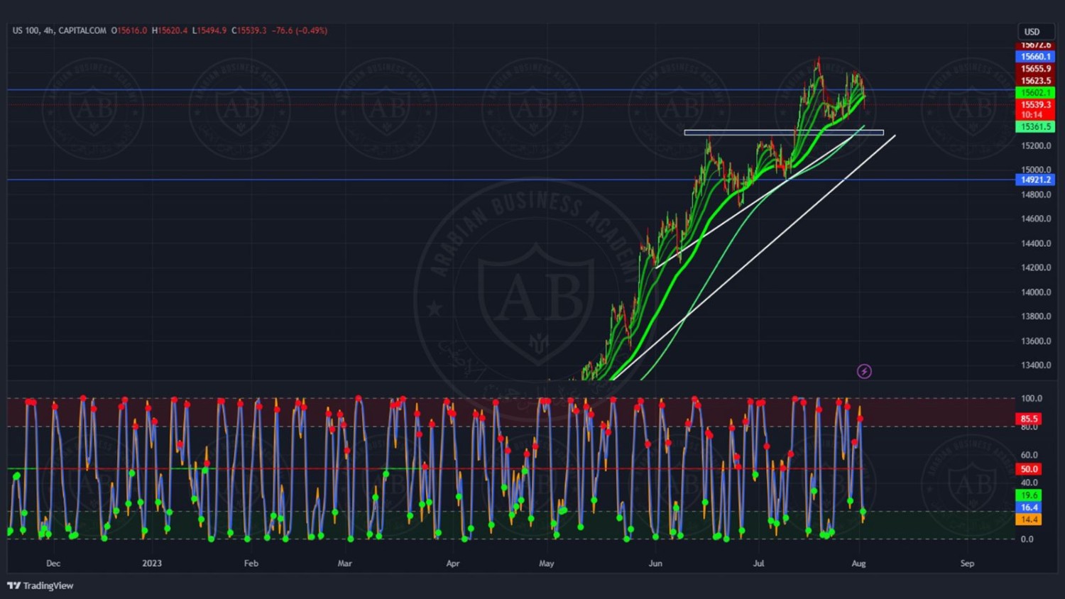Click the purple lightning event marker

[864, 371]
